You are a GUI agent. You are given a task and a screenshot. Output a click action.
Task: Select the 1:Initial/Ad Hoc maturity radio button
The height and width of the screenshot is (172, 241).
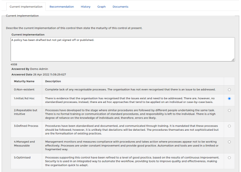point(229,99)
